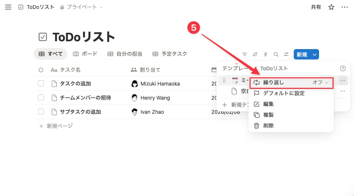Screen dimensions: 354x196
Task: Check the チームメンバーの招待 row checkbox
Action: (41, 97)
